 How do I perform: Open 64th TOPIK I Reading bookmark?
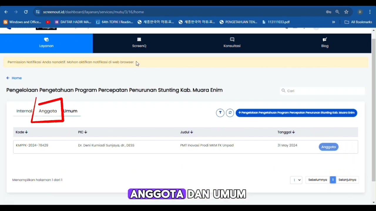(115, 22)
